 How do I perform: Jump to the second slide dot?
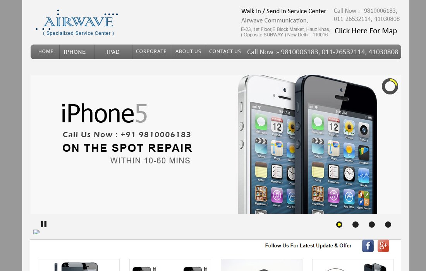click(x=356, y=225)
